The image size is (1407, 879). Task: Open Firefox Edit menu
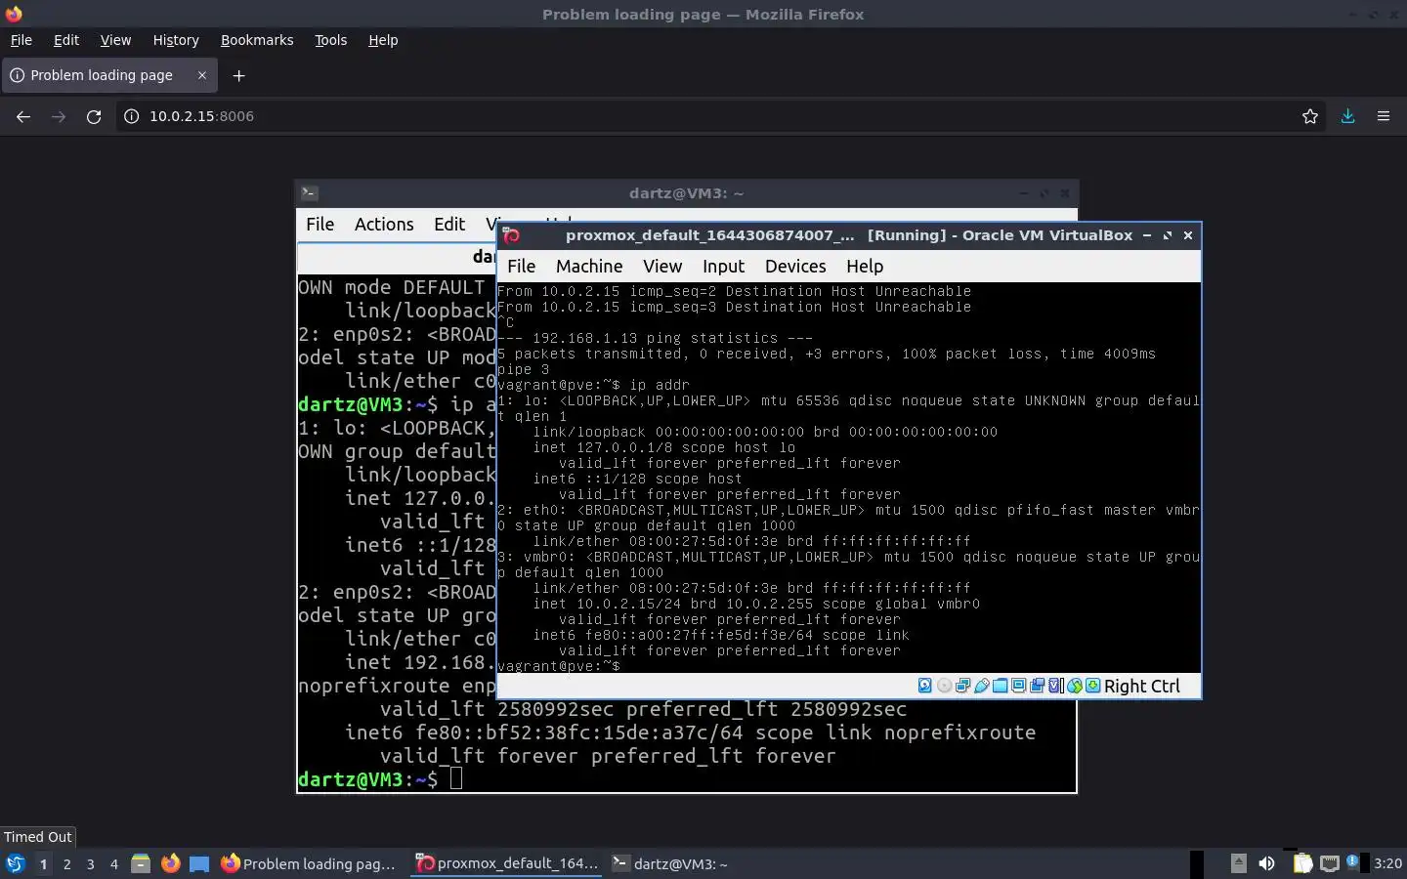66,40
